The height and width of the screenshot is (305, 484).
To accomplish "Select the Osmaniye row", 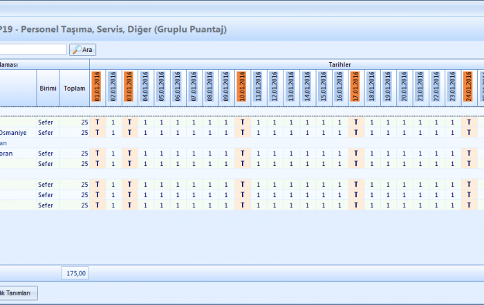I will coord(17,133).
